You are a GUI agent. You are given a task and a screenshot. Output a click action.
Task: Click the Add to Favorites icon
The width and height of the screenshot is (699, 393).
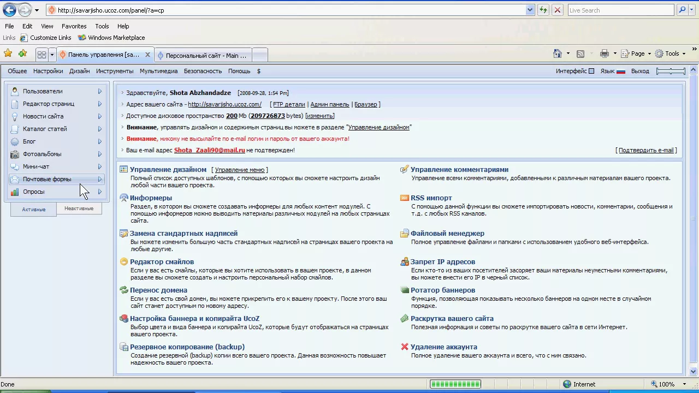(22, 53)
